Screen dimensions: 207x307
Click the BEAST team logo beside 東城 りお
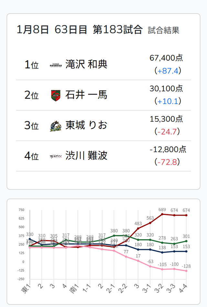pos(56,125)
